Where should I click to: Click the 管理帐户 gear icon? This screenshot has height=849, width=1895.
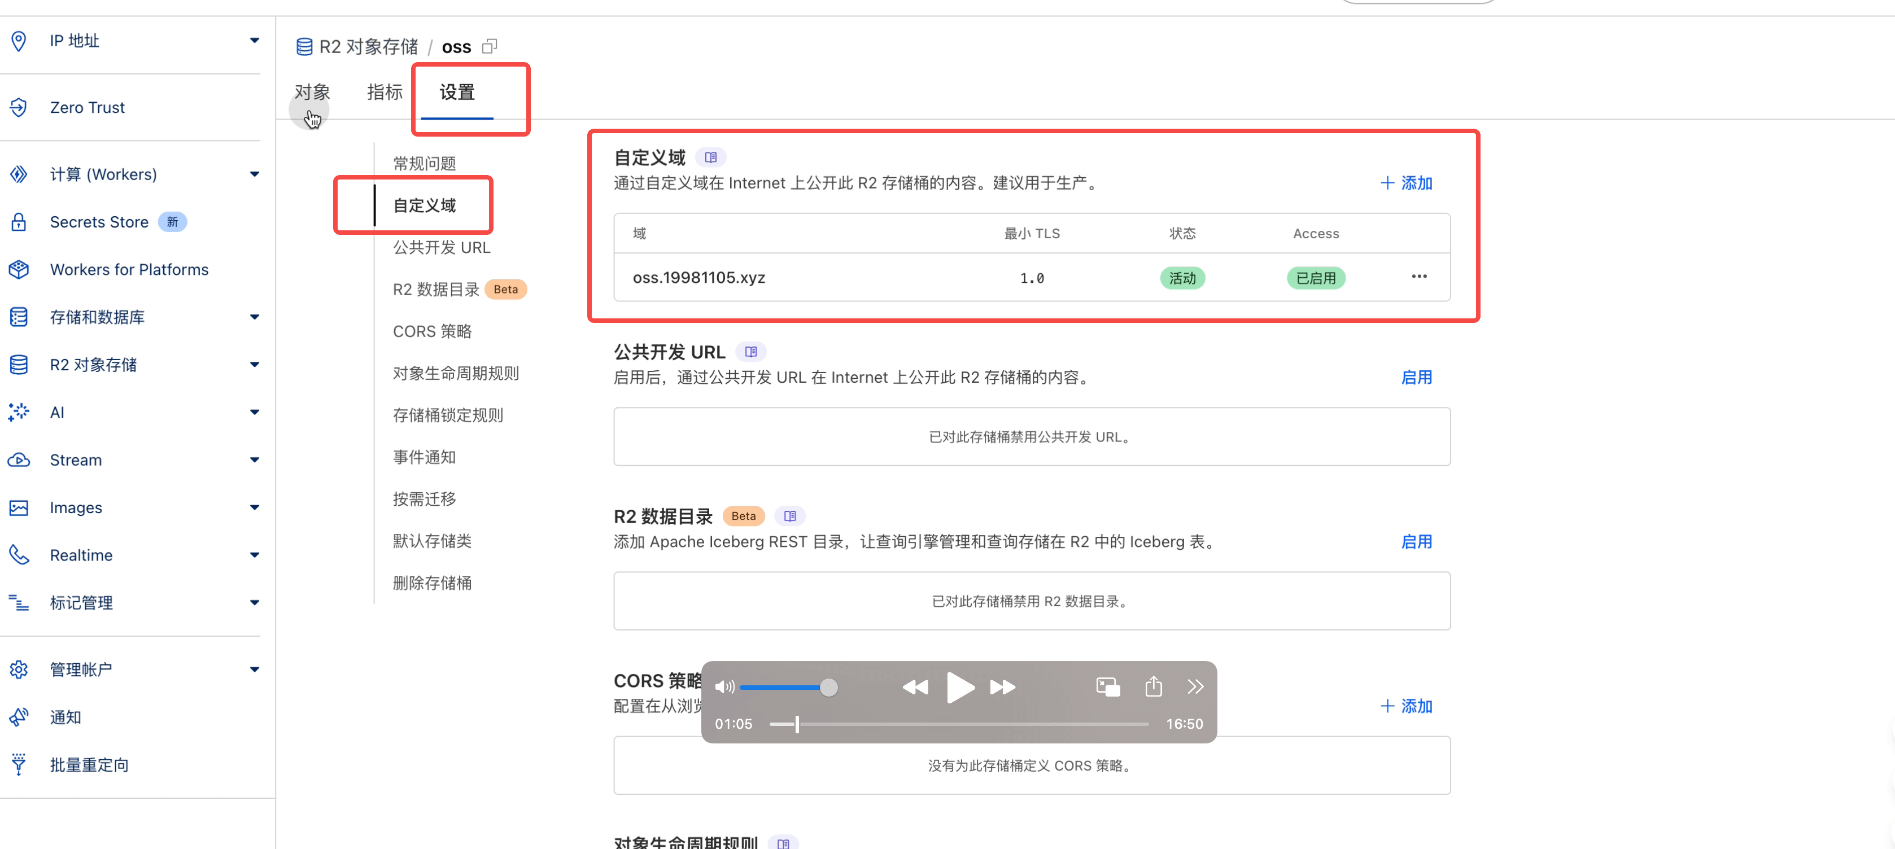coord(19,669)
